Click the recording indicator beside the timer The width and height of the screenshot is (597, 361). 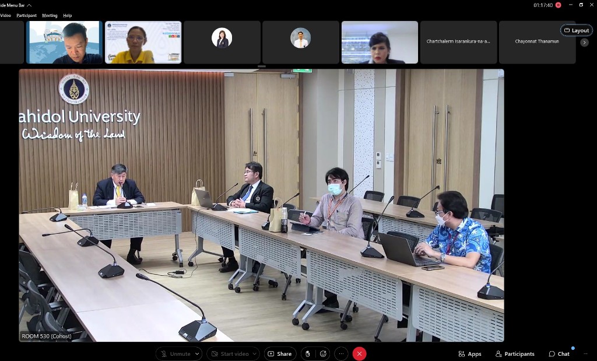[558, 5]
